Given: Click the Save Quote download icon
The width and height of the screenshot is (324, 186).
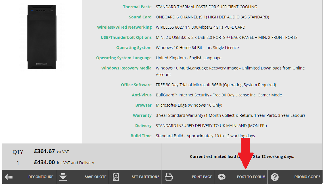Looking at the screenshot, I should point(63,177).
